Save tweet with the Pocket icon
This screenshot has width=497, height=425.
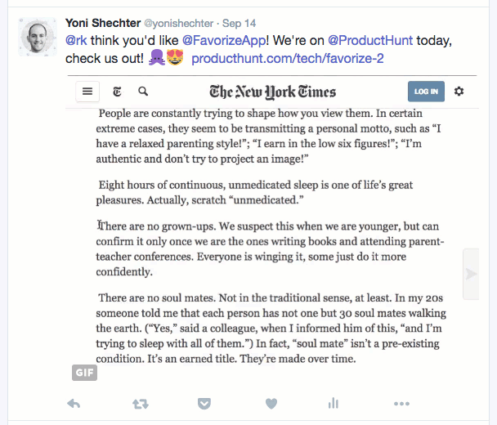(204, 404)
